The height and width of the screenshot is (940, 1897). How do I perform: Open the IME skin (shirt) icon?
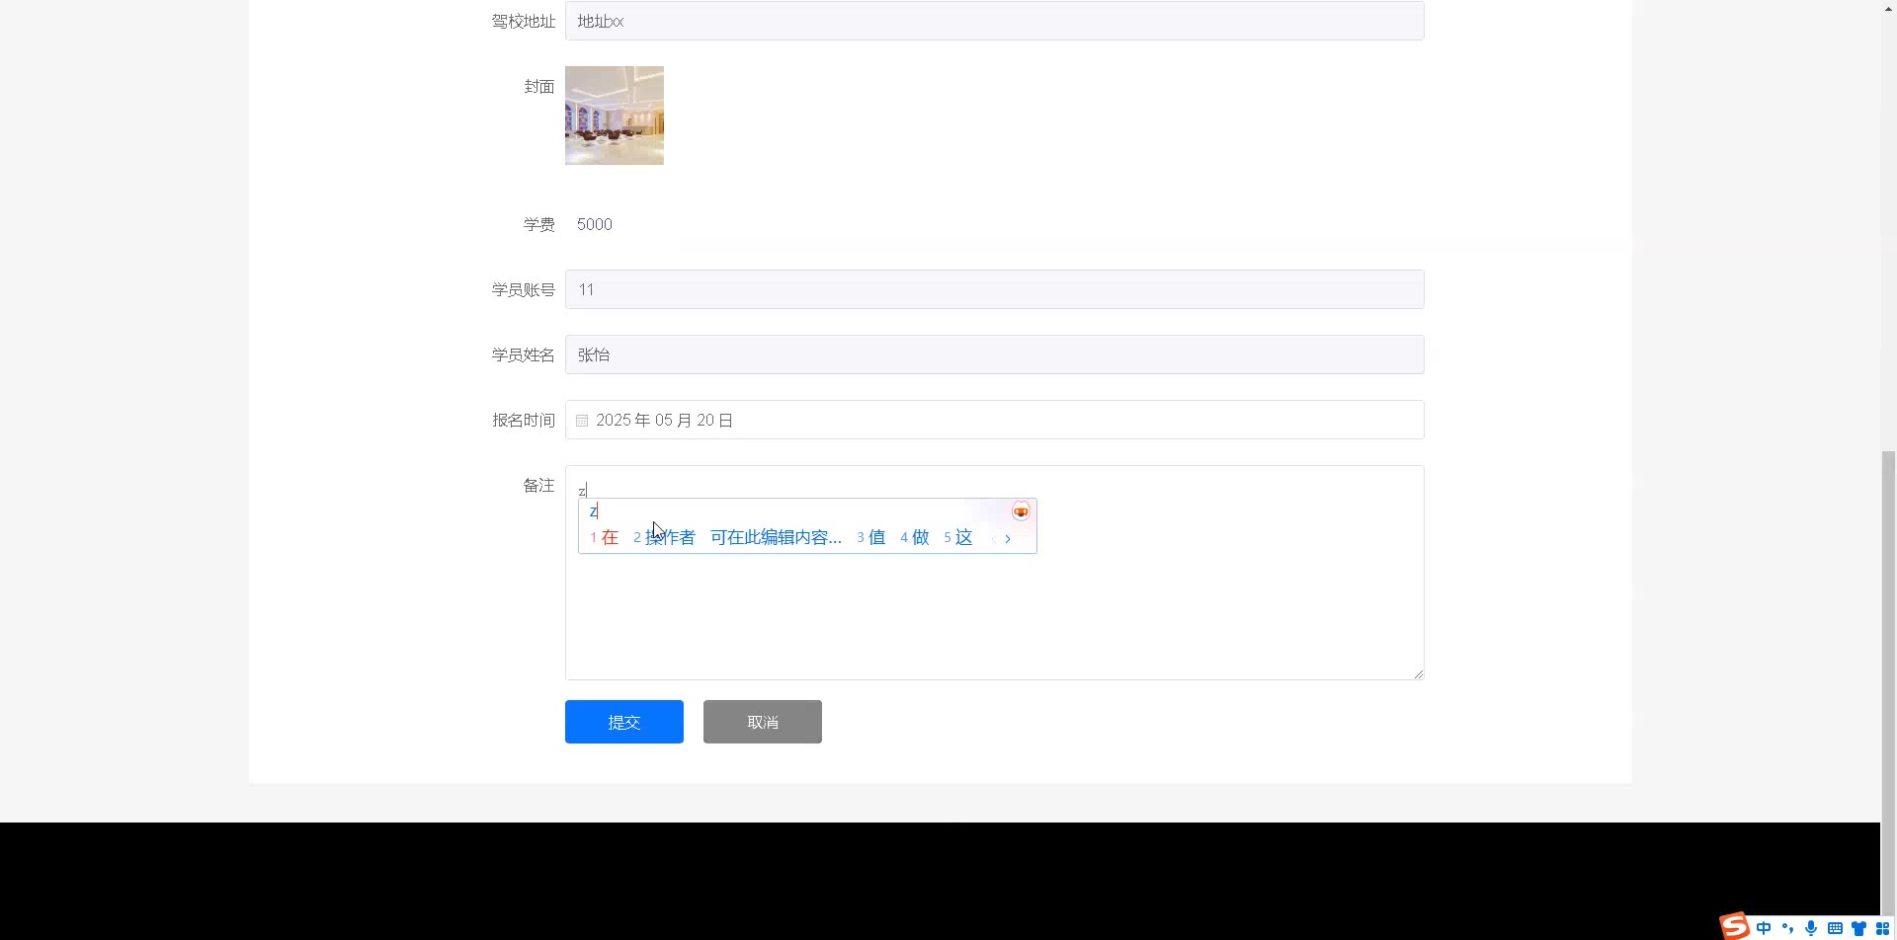pyautogui.click(x=1858, y=928)
